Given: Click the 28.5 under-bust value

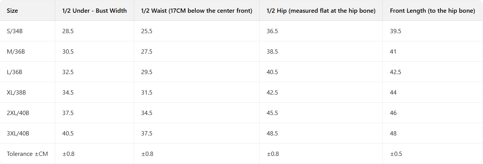Looking at the screenshot, I should (x=68, y=31).
